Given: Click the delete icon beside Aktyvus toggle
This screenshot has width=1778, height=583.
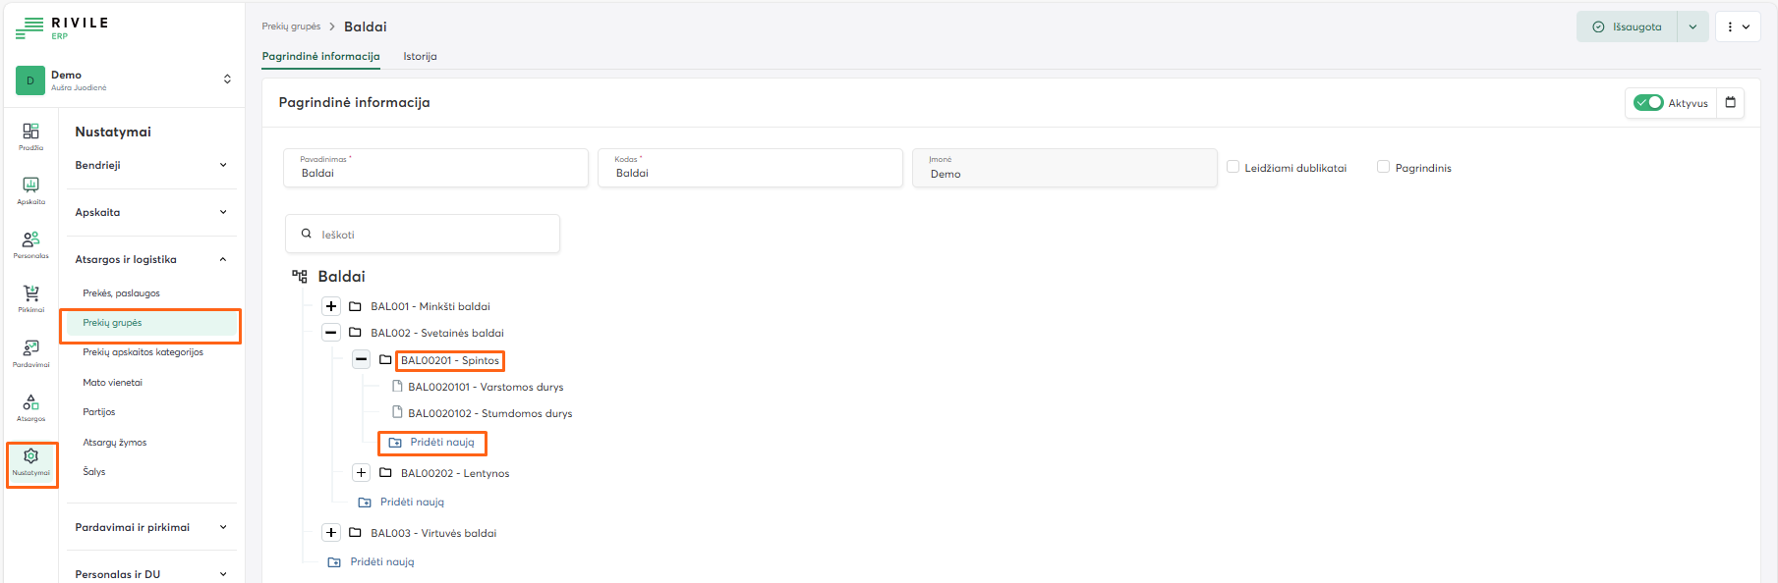Looking at the screenshot, I should [x=1731, y=103].
